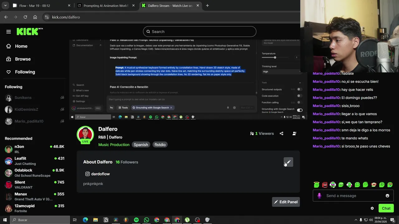Image resolution: width=399 pixels, height=224 pixels.
Task: Click the purple microphone in chat box
Action: point(319,196)
